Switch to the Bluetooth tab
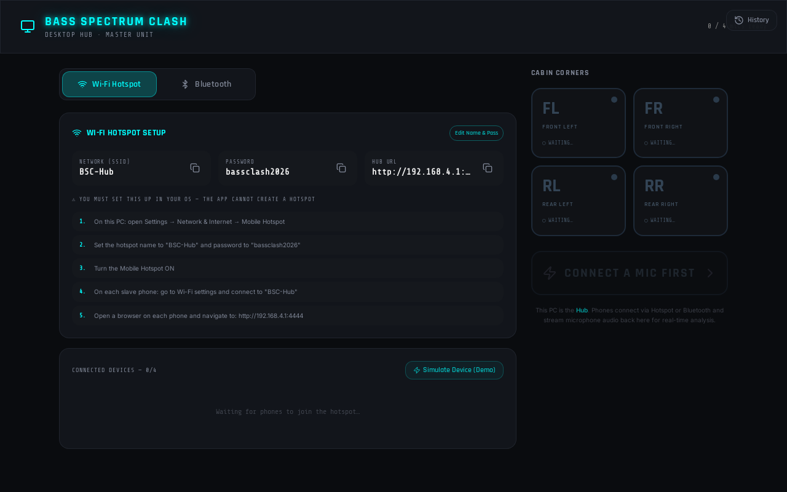The image size is (787, 492). [206, 84]
